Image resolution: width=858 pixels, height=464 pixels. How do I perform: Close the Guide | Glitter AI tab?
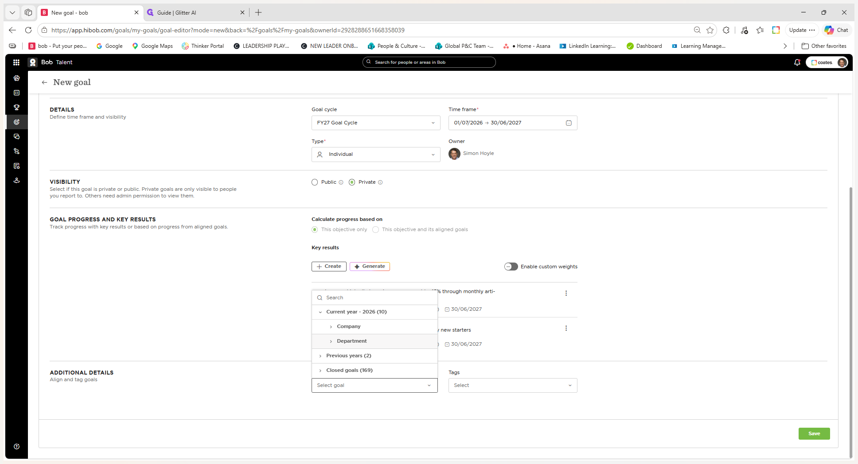[242, 13]
